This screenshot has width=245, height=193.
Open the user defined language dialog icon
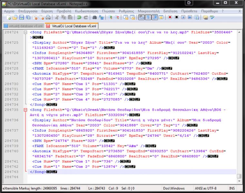161,17
